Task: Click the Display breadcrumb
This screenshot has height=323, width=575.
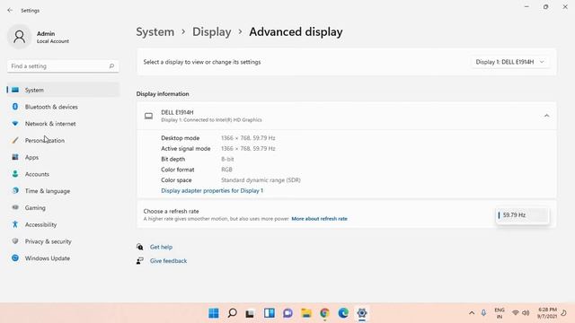Action: click(x=212, y=32)
